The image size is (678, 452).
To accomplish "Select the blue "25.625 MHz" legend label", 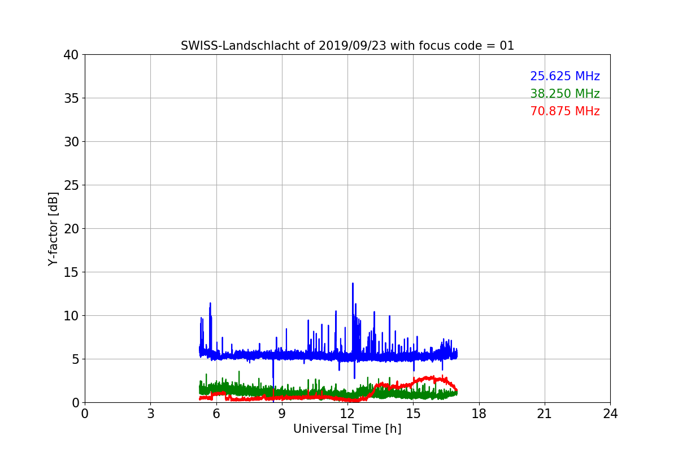I will tap(565, 76).
